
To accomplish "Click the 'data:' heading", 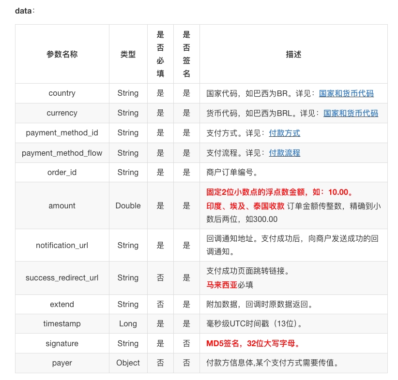I will (25, 11).
